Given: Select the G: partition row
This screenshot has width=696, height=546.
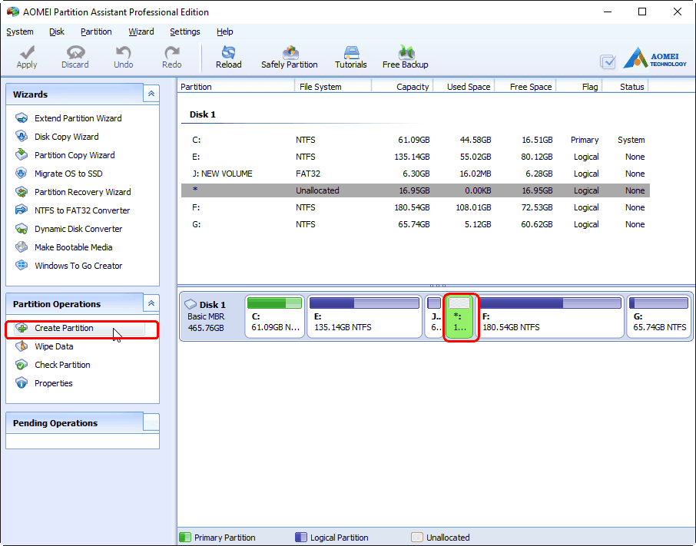Looking at the screenshot, I should [416, 224].
